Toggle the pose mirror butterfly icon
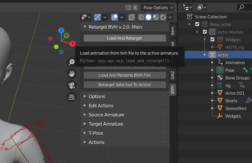The height and width of the screenshot is (163, 252). (x=128, y=8)
